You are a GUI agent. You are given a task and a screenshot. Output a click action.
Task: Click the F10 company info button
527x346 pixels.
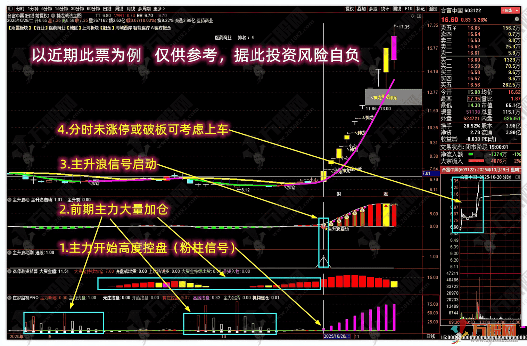click(x=409, y=9)
